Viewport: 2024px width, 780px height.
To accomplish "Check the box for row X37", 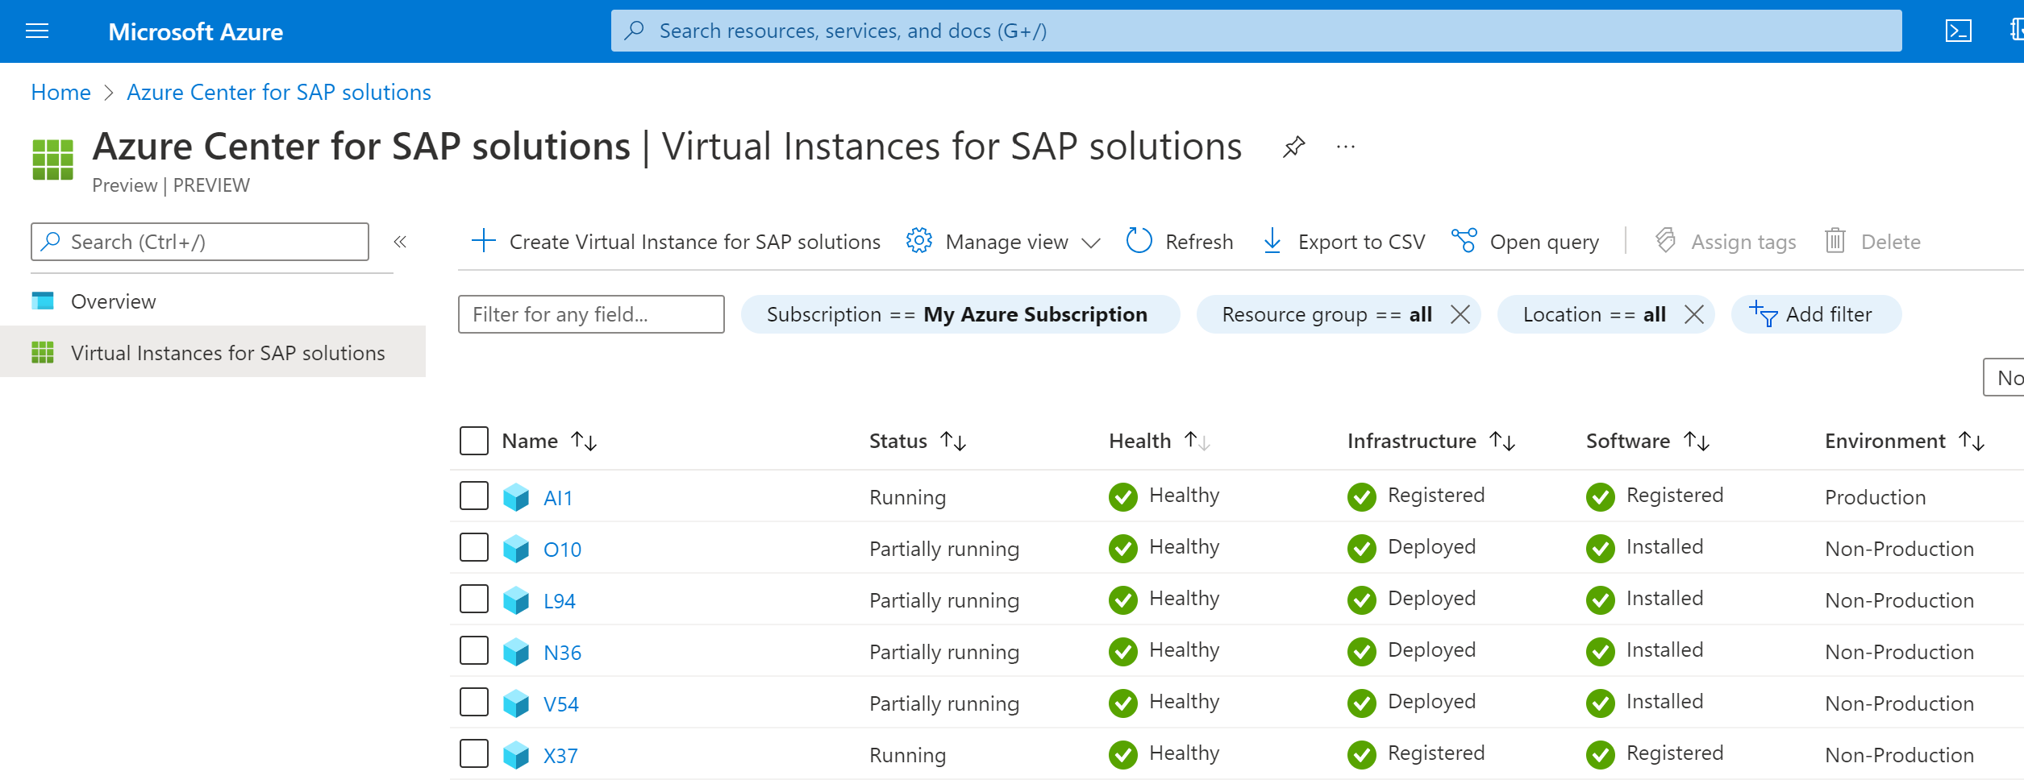I will point(474,753).
